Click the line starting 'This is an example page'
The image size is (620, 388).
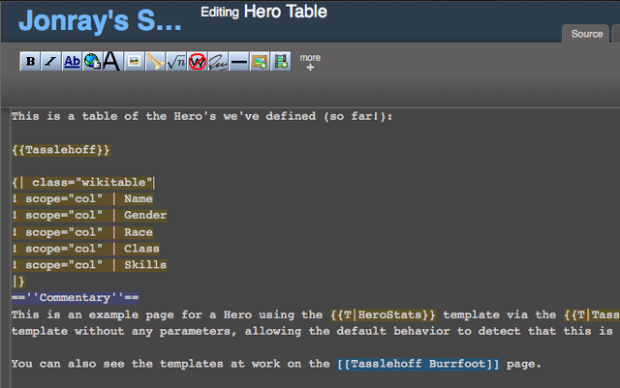click(x=315, y=314)
